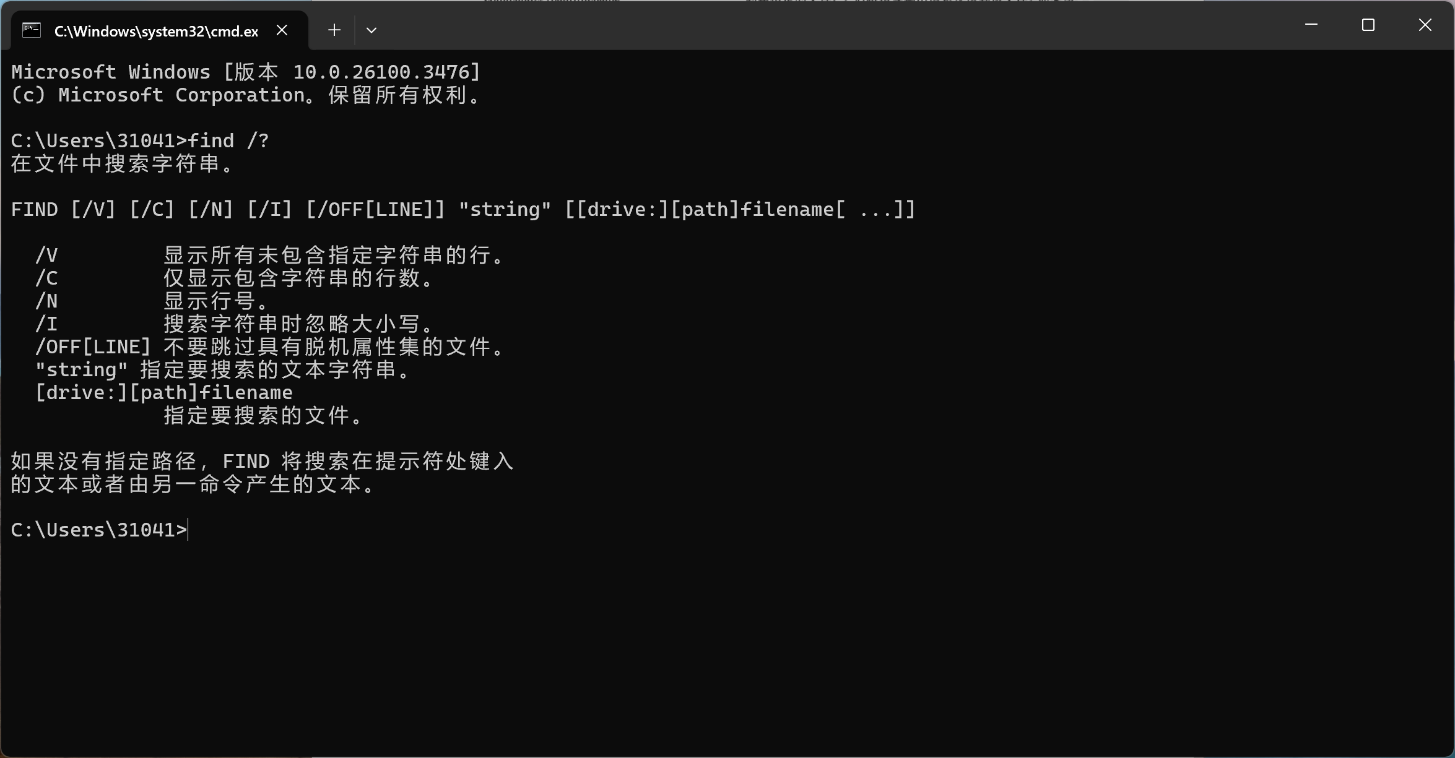
Task: Click the /OFF[LINE] option description line
Action: 271,347
